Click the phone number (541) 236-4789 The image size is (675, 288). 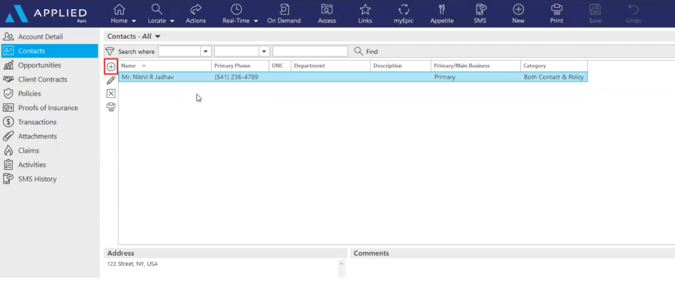pos(237,77)
